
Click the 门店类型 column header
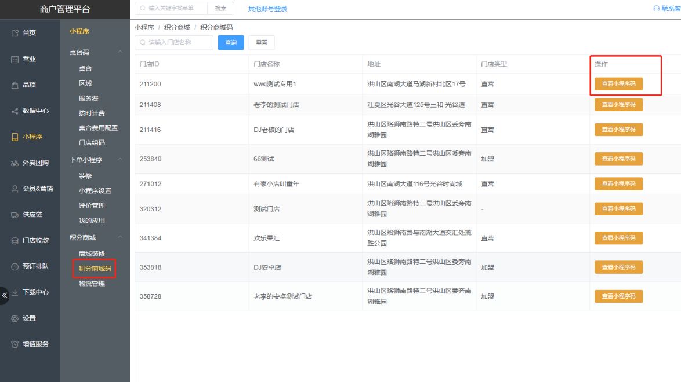pyautogui.click(x=494, y=64)
